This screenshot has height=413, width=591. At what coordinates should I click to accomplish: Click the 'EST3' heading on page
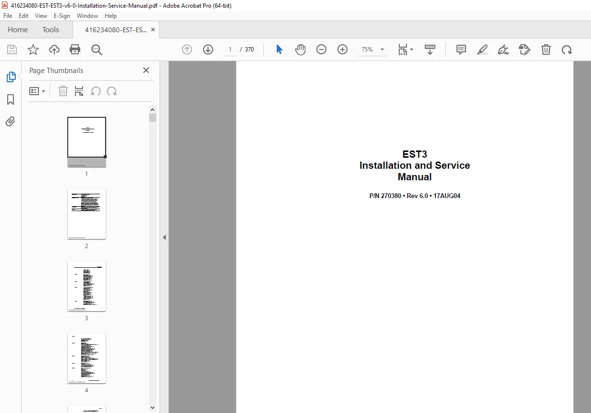pos(415,154)
